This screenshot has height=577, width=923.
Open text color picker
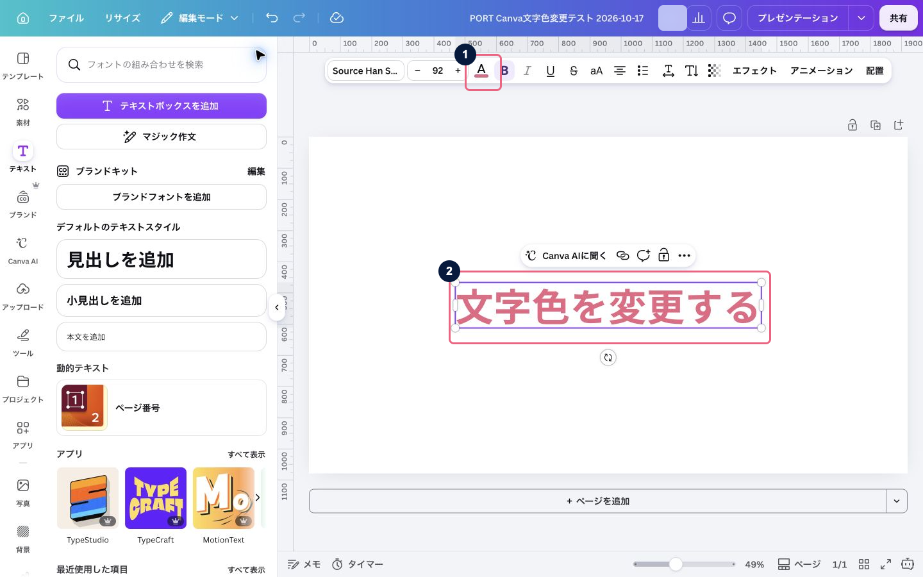[481, 71]
